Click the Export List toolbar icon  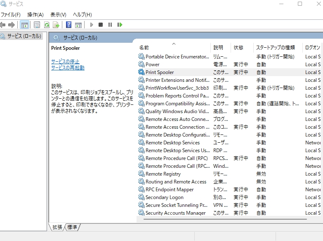click(x=56, y=25)
